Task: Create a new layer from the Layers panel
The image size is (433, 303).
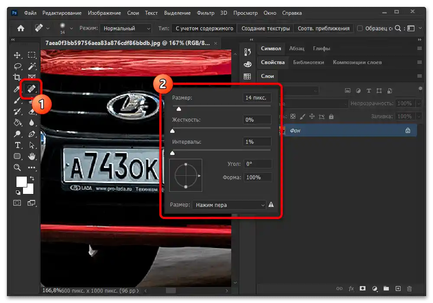Action: 398,289
